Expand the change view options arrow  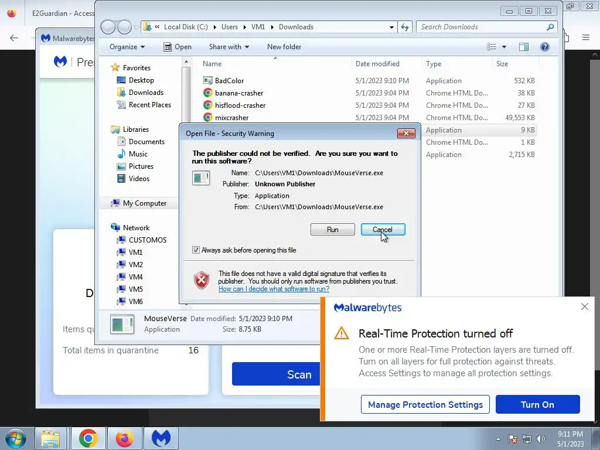point(504,47)
